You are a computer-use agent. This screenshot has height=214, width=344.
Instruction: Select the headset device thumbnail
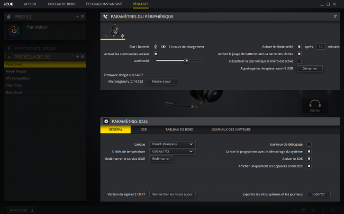[113, 31]
